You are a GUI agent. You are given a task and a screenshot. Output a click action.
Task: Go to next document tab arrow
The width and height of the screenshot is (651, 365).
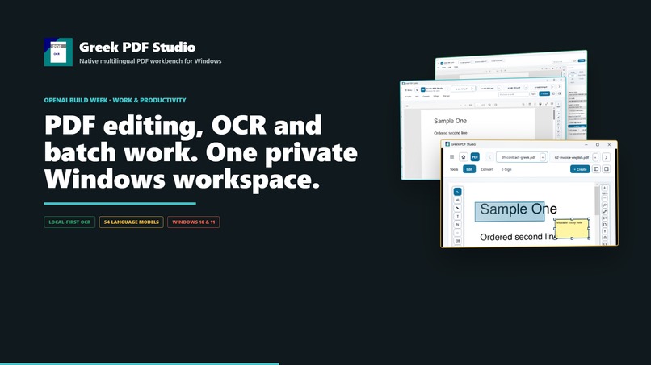point(606,157)
